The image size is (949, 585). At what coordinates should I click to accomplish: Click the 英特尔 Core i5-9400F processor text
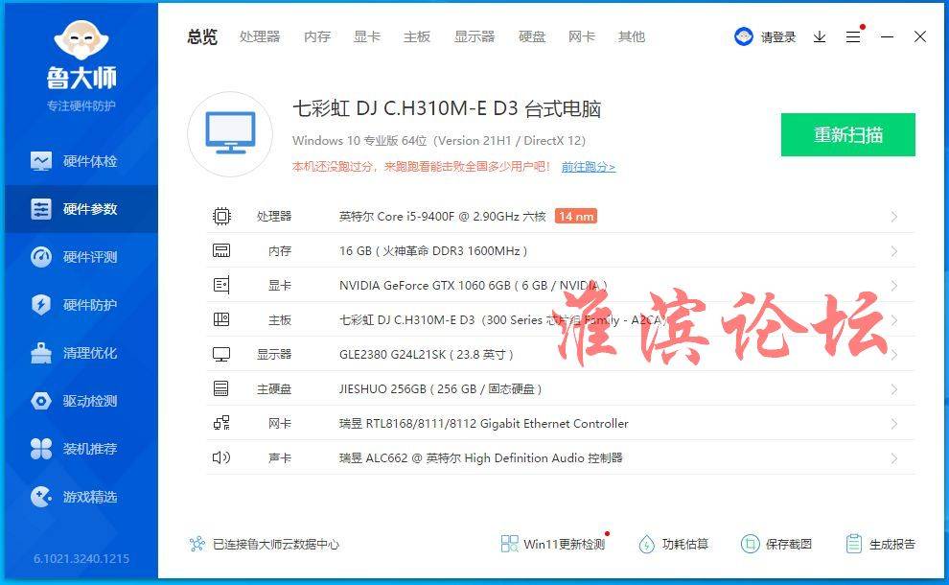tap(443, 216)
